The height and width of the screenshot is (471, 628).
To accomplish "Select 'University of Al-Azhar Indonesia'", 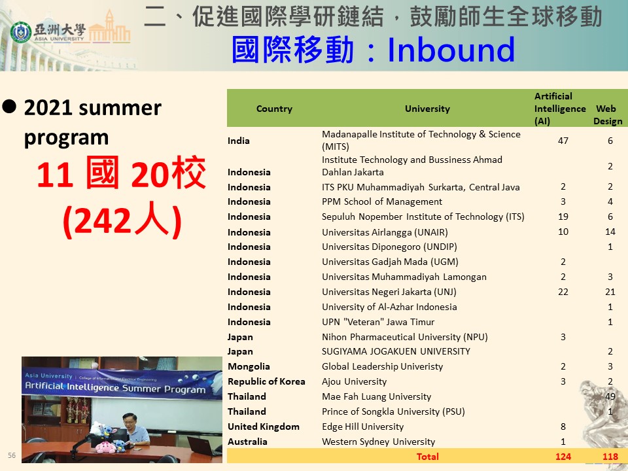I will pos(389,307).
